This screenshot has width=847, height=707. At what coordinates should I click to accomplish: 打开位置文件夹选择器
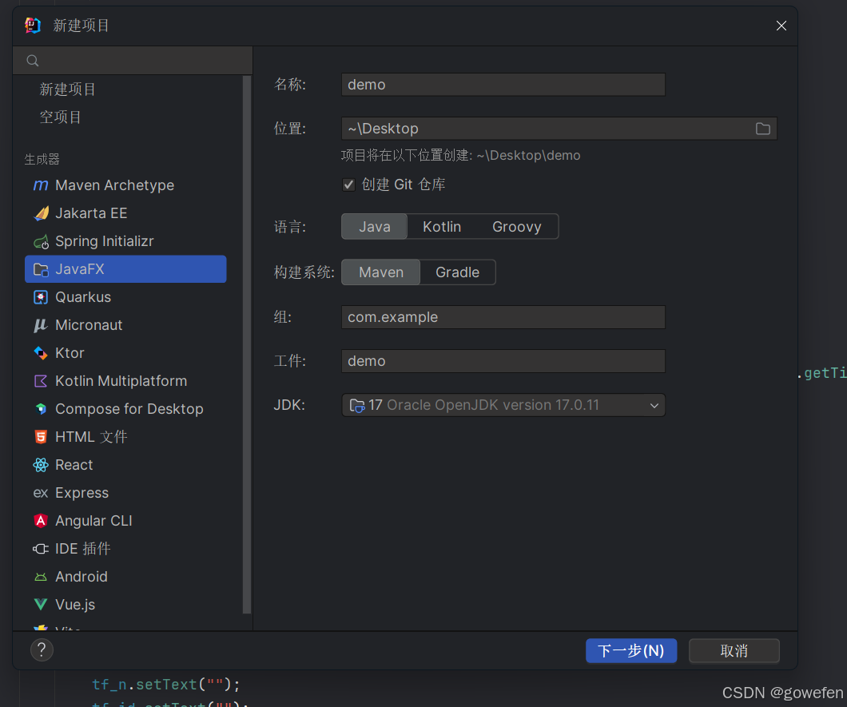pos(762,128)
